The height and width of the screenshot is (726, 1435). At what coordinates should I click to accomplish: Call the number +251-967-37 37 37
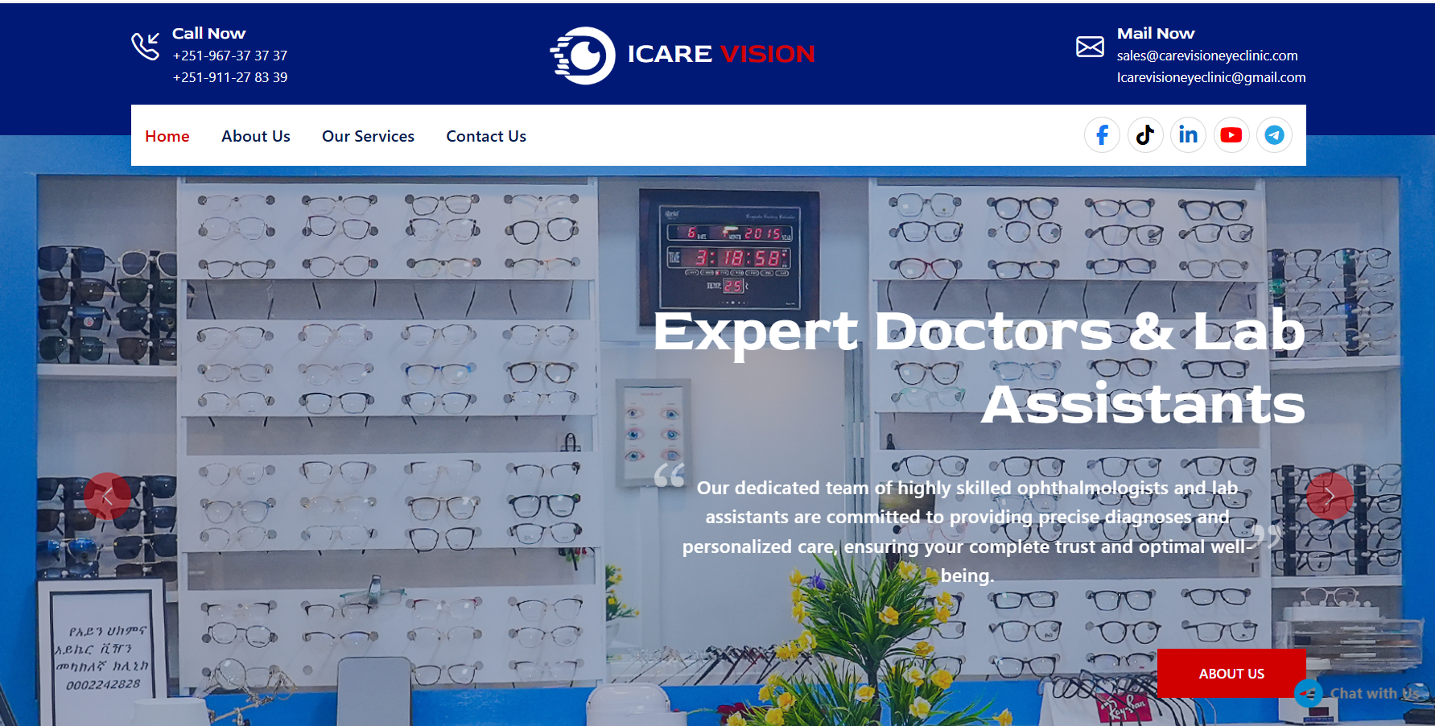coord(230,56)
